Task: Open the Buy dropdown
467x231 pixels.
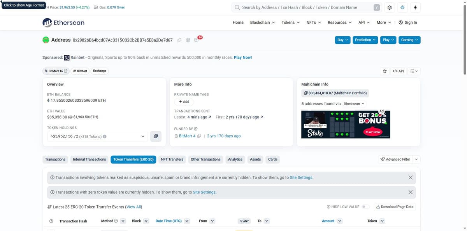Action: (x=342, y=40)
